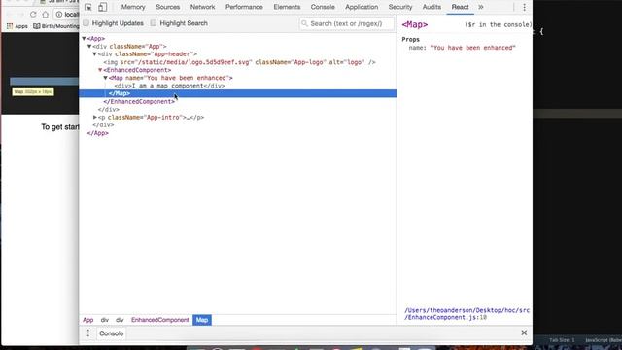Click the browser address bar showing localhost

(x=66, y=15)
